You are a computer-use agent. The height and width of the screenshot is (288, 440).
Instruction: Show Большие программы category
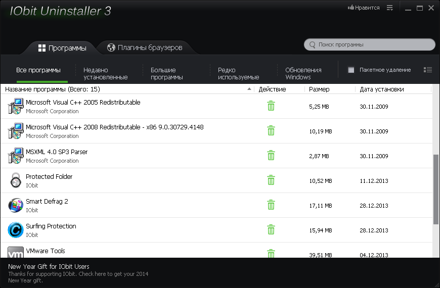coord(167,73)
